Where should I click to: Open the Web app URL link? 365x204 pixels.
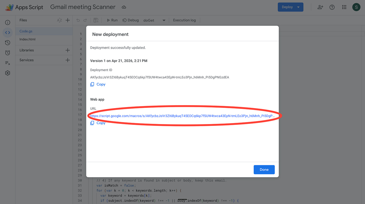point(182,116)
